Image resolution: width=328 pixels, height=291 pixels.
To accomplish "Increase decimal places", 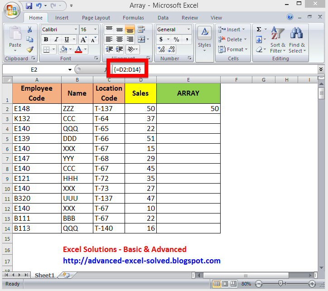I will click(161, 49).
